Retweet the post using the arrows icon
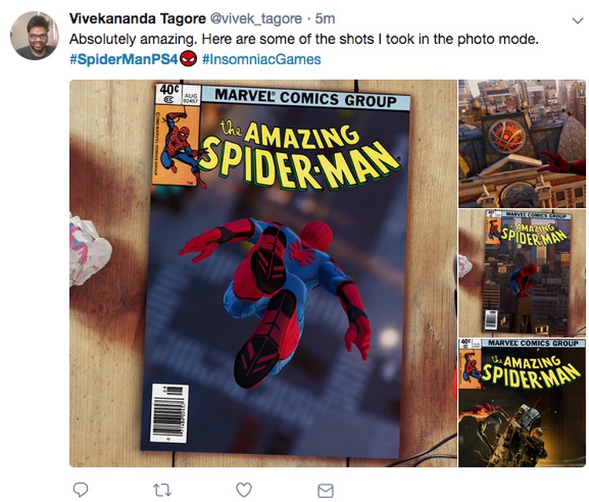Viewport: 589px width, 502px height. pyautogui.click(x=163, y=490)
